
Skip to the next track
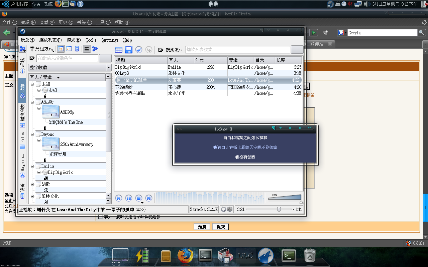[149, 198]
